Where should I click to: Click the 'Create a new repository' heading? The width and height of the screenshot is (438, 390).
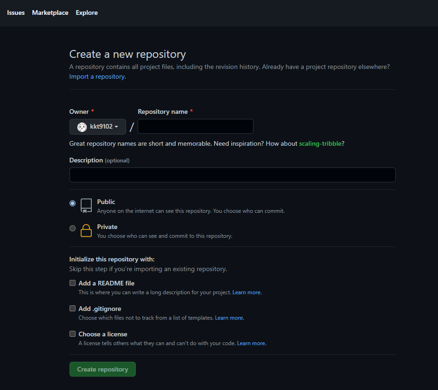(x=127, y=54)
